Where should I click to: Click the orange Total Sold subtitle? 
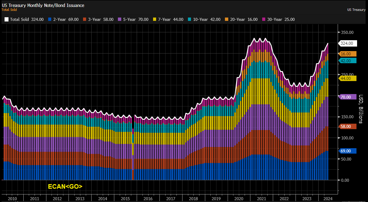point(9,10)
